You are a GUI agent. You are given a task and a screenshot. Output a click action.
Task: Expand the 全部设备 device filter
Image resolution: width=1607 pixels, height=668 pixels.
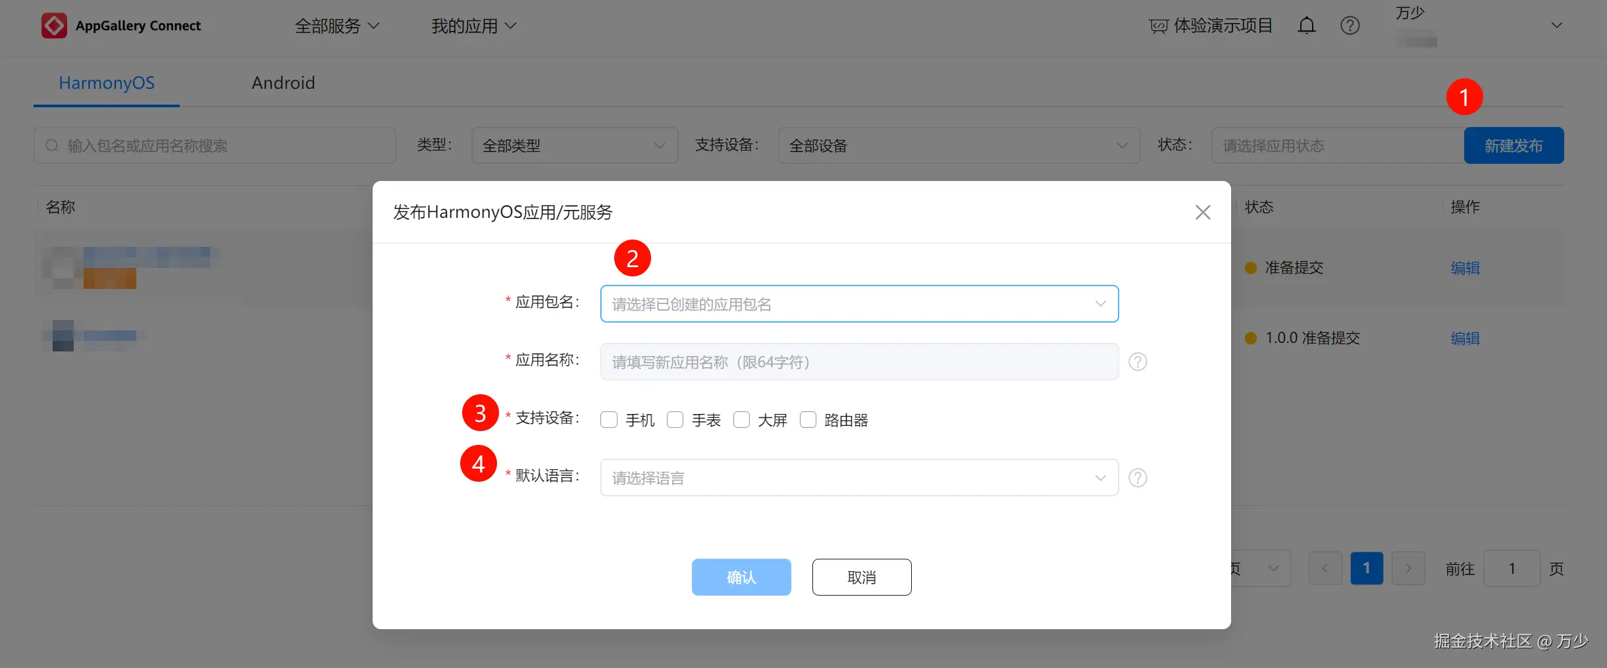[959, 145]
